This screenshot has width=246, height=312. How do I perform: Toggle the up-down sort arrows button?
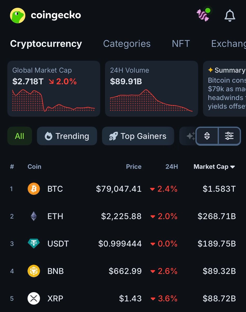tap(207, 136)
